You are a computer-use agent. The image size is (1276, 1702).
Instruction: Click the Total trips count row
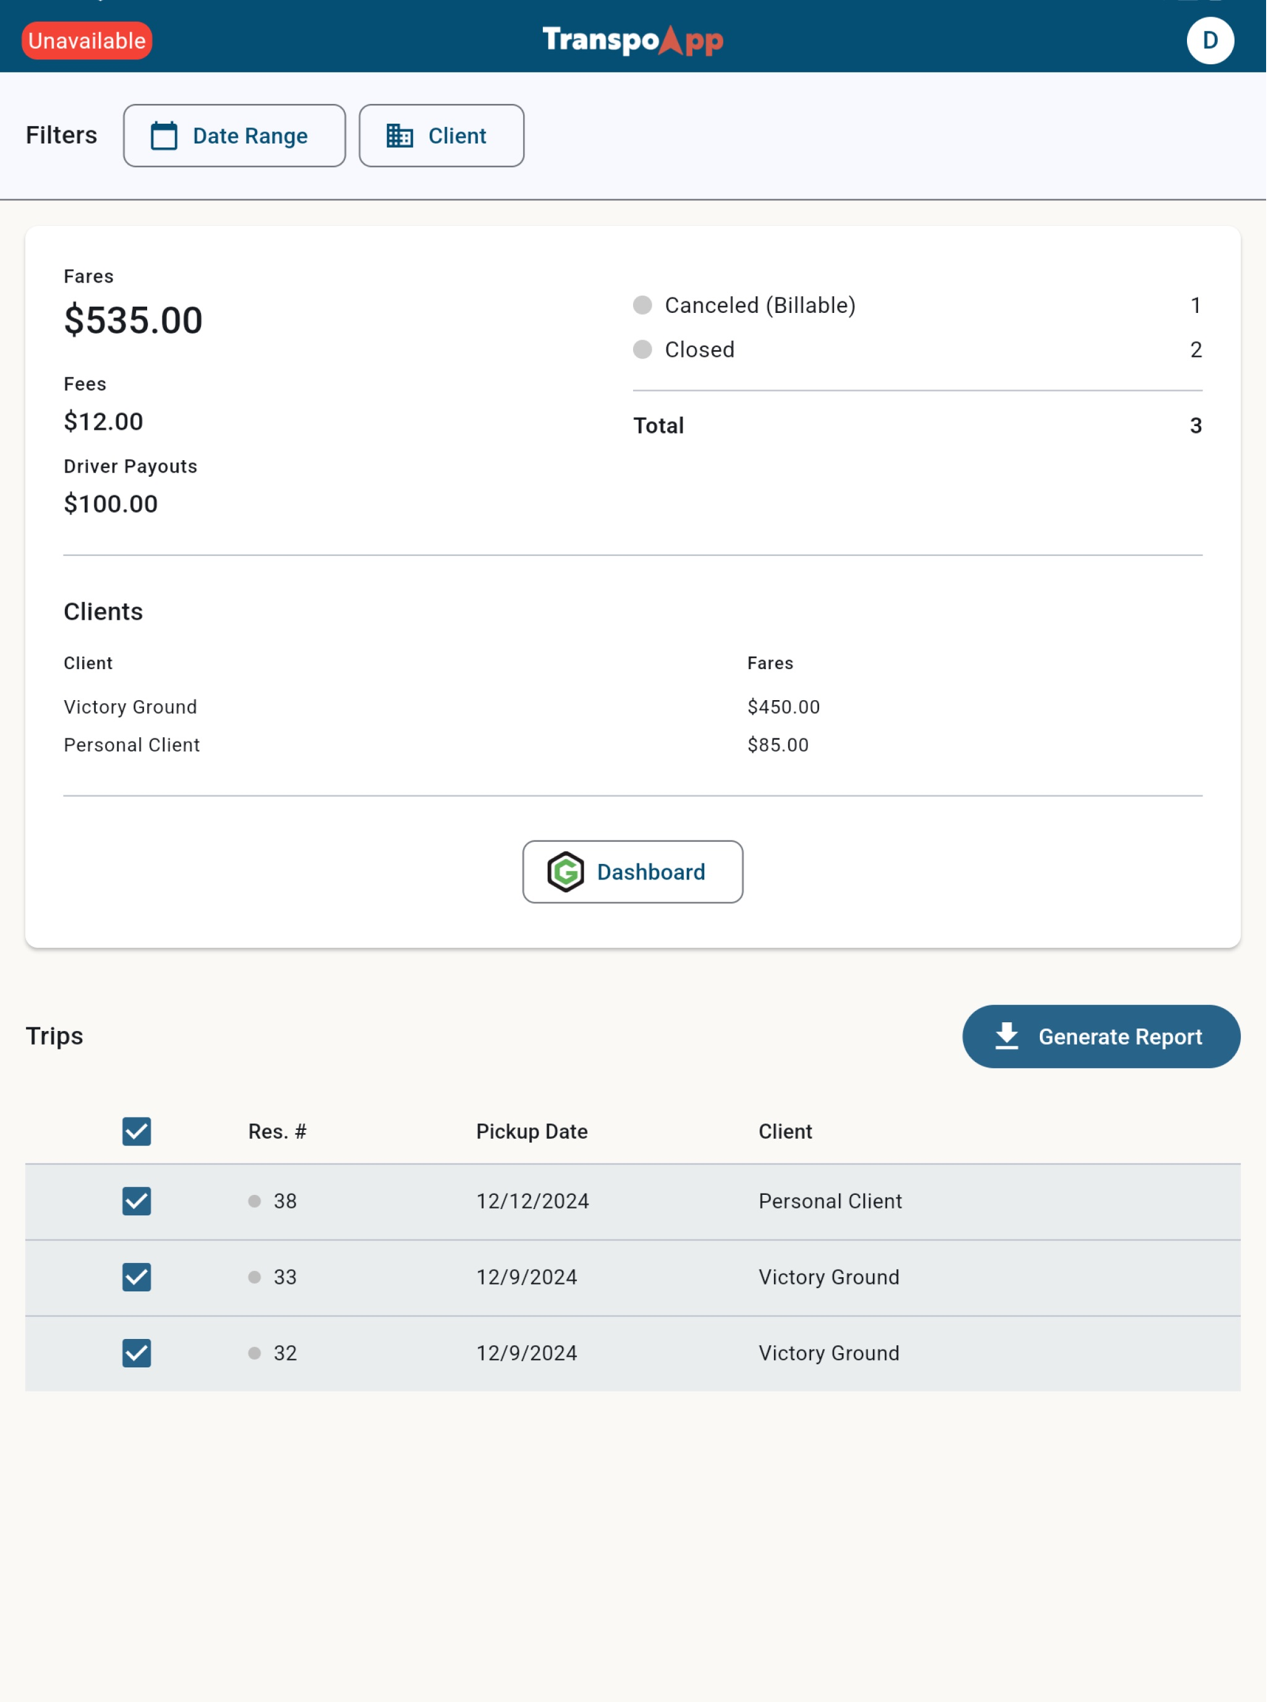917,426
